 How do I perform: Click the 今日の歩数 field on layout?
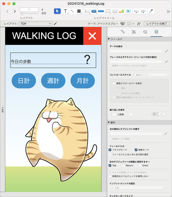pyautogui.click(x=53, y=60)
